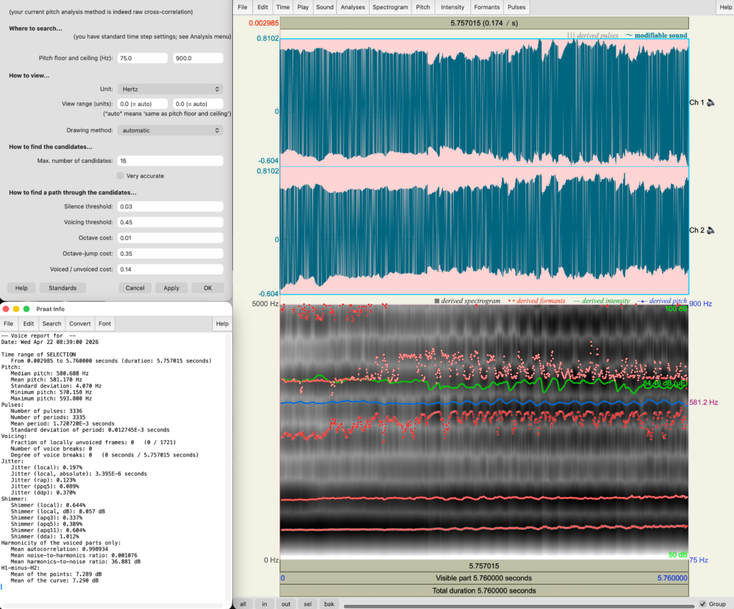Open the Spectrogram menu
This screenshot has height=609, width=734.
pyautogui.click(x=390, y=7)
